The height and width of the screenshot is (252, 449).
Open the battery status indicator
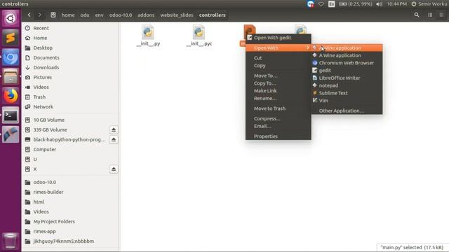[x=356, y=4]
